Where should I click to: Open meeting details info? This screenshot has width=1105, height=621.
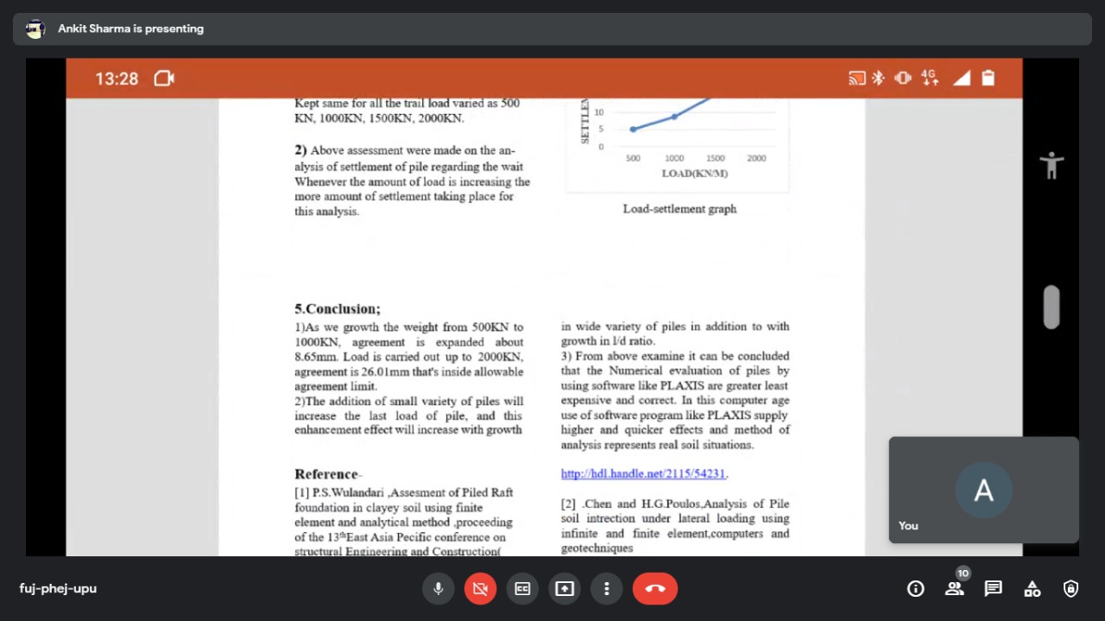[916, 589]
